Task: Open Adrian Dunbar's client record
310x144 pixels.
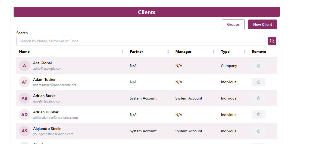Action: [46, 112]
